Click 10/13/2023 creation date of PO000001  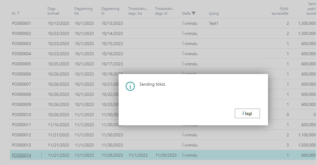click(58, 23)
